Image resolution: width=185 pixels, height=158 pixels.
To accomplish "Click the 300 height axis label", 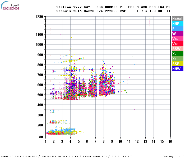I will [x=40, y=115].
